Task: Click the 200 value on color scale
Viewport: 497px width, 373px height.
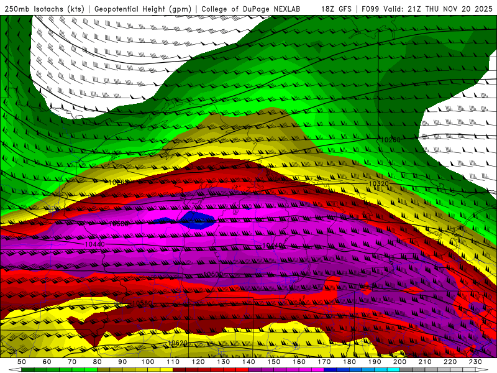Action: pos(400,362)
